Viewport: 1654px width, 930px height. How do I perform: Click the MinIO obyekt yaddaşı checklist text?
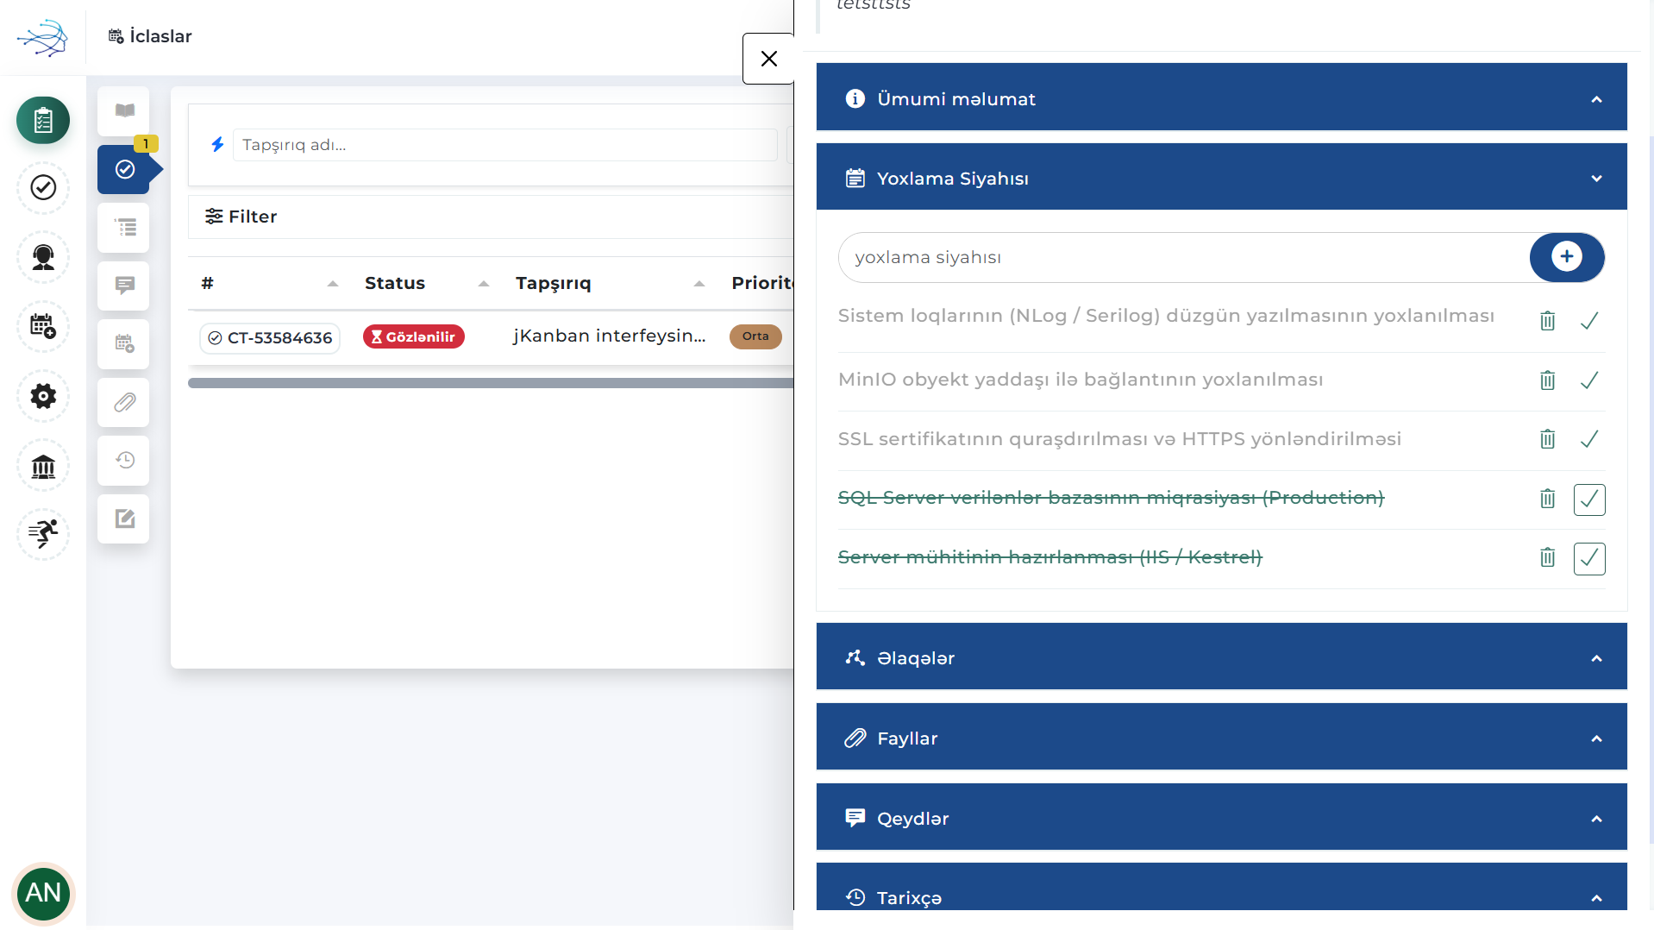tap(1081, 380)
